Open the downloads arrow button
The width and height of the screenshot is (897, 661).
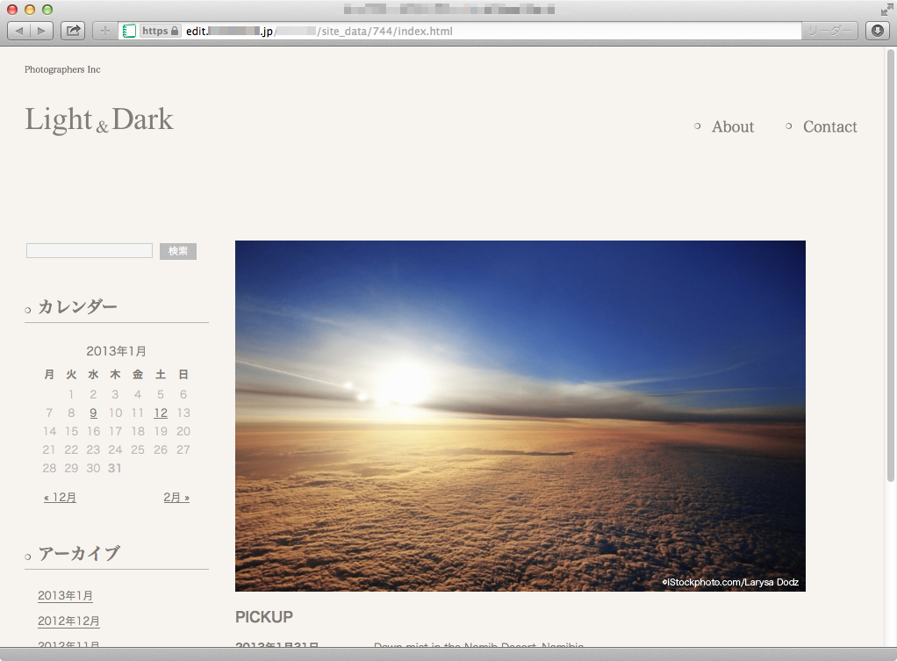point(878,31)
